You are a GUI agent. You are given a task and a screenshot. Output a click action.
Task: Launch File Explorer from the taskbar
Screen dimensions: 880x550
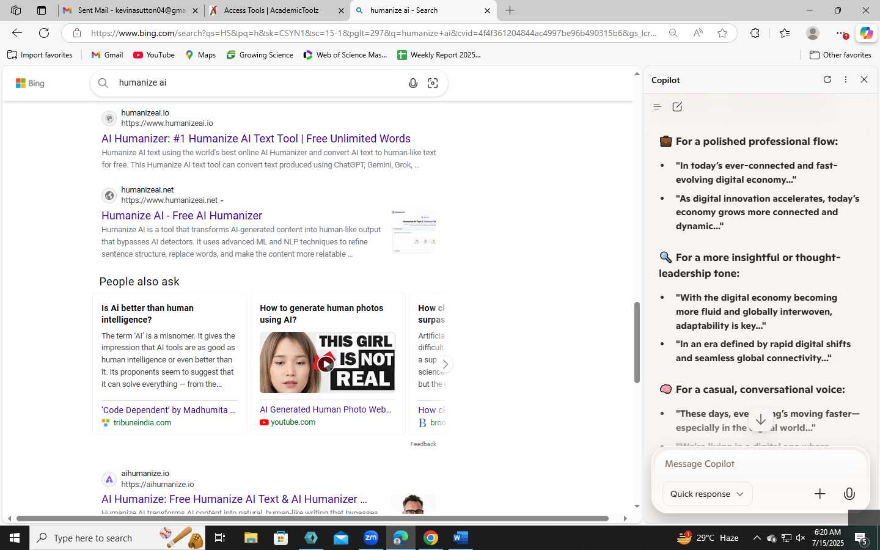point(251,538)
